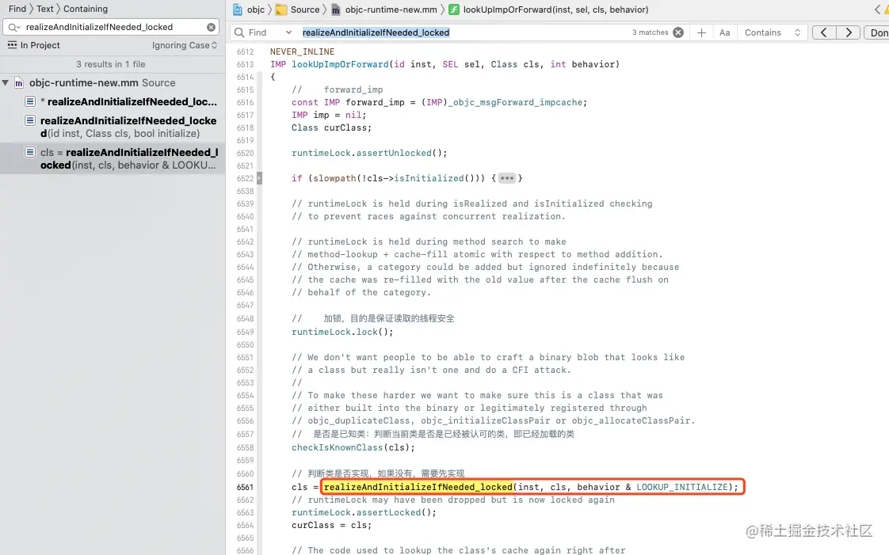The width and height of the screenshot is (889, 555).
Task: Click lookUpImpOrForward function breadcrumb
Action: pos(548,10)
